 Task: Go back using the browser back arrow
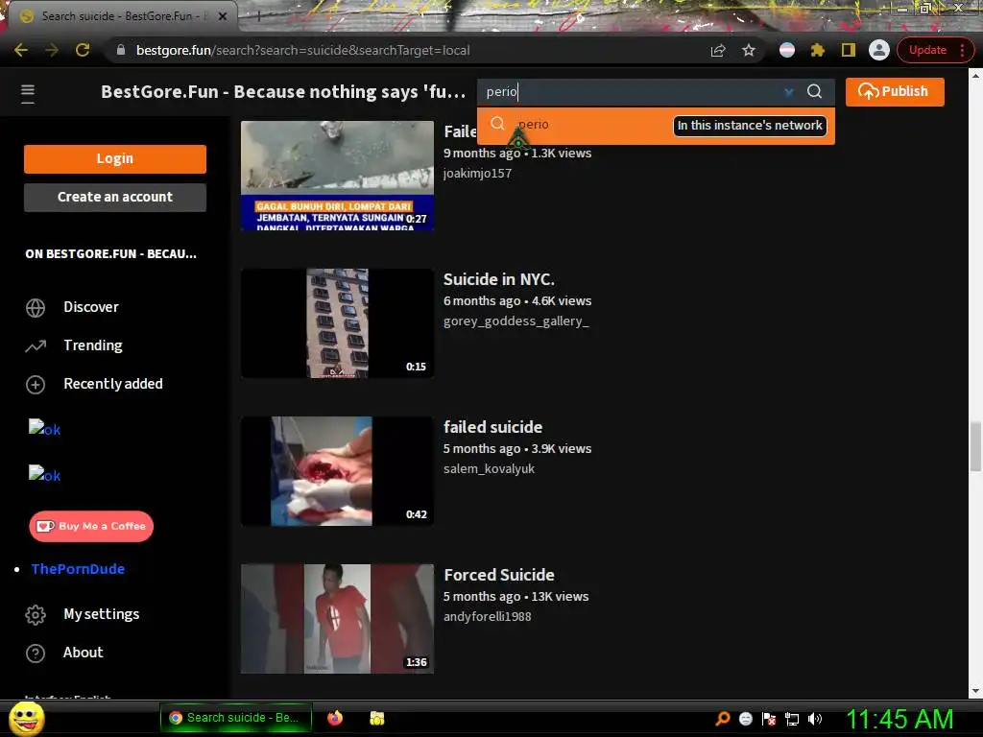pyautogui.click(x=21, y=50)
